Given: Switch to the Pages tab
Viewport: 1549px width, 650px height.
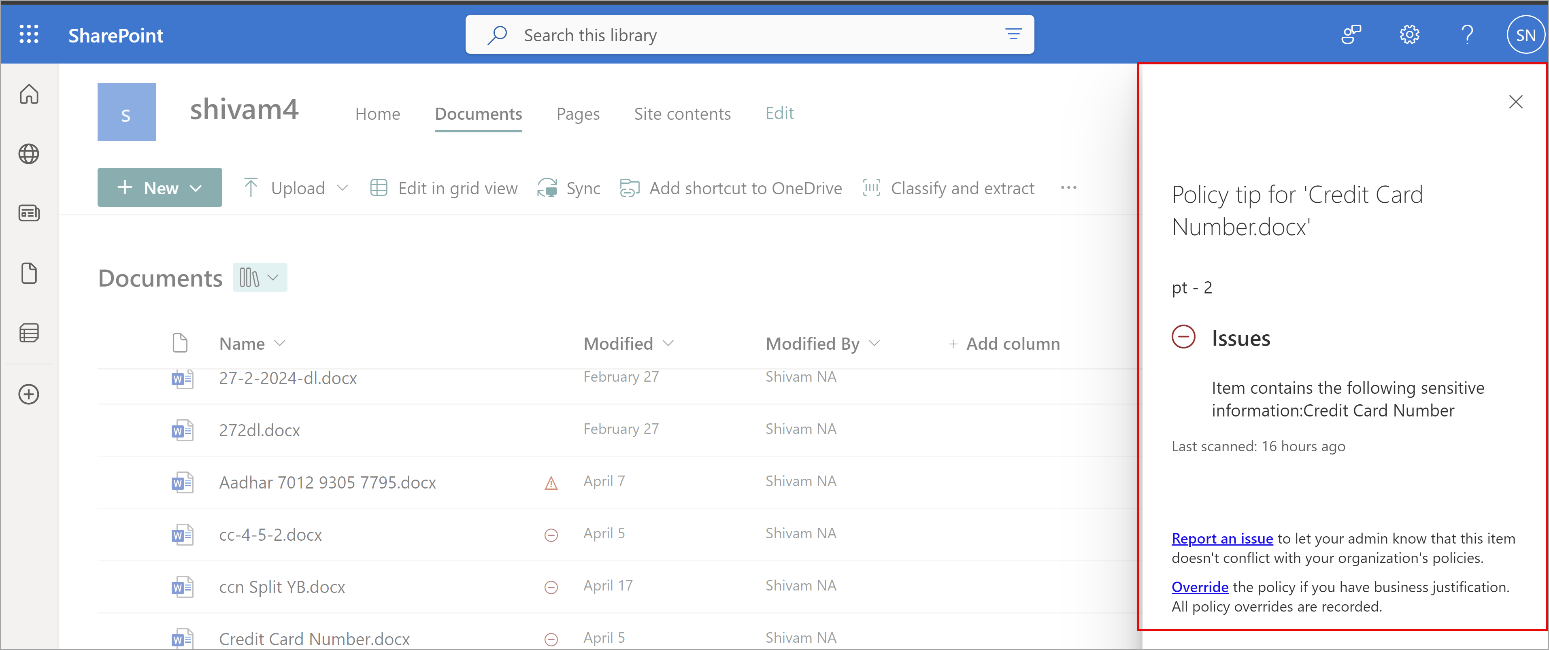Looking at the screenshot, I should 577,114.
